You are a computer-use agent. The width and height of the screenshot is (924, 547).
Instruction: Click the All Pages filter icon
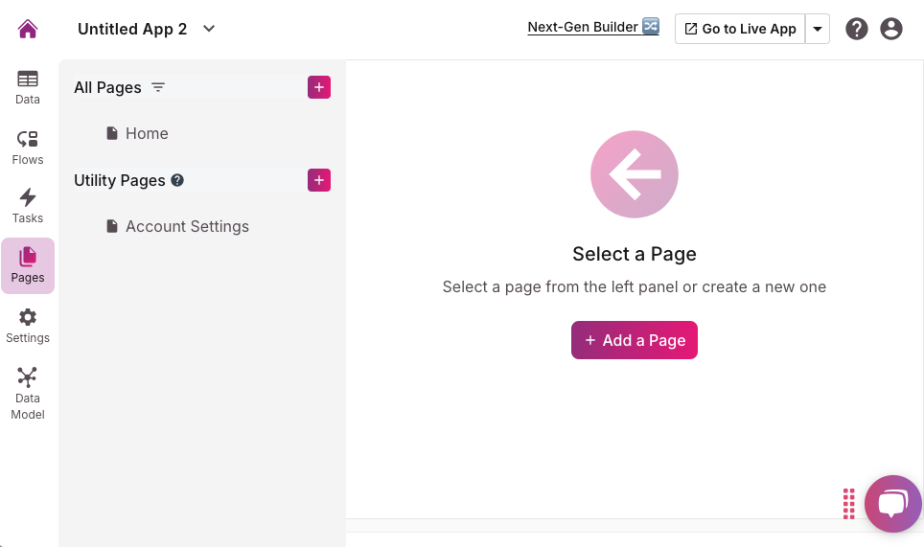[x=158, y=87]
